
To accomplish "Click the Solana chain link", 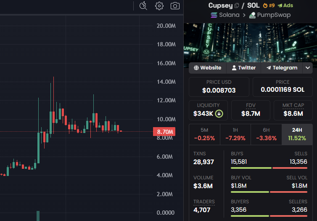I will [x=225, y=15].
